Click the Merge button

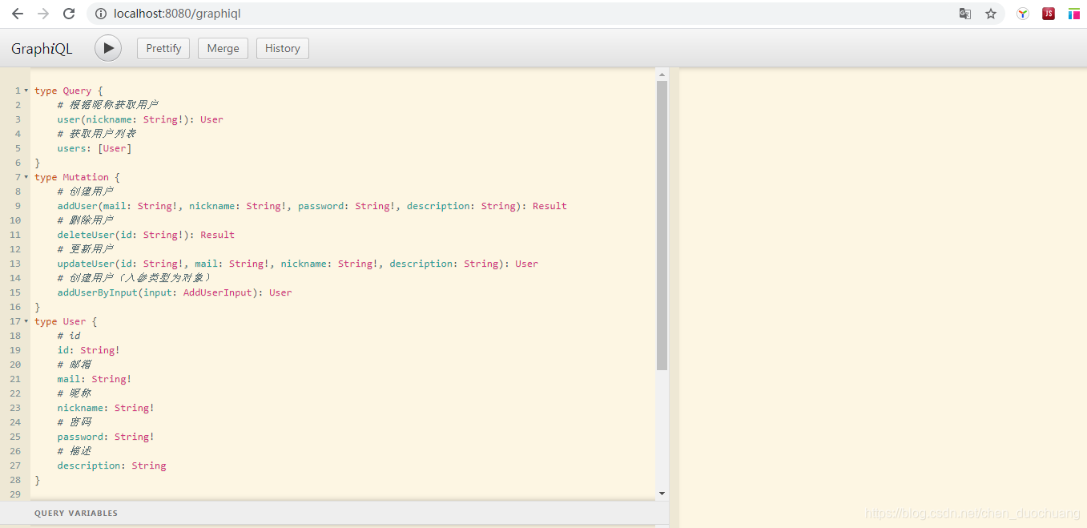tap(223, 48)
